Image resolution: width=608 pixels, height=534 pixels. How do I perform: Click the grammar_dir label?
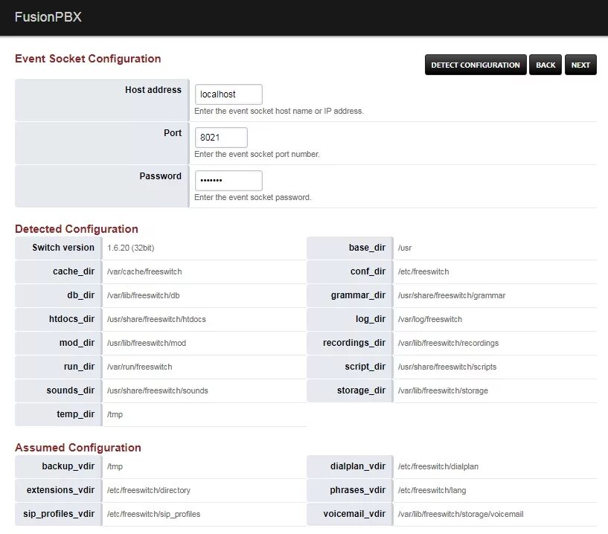click(x=358, y=295)
